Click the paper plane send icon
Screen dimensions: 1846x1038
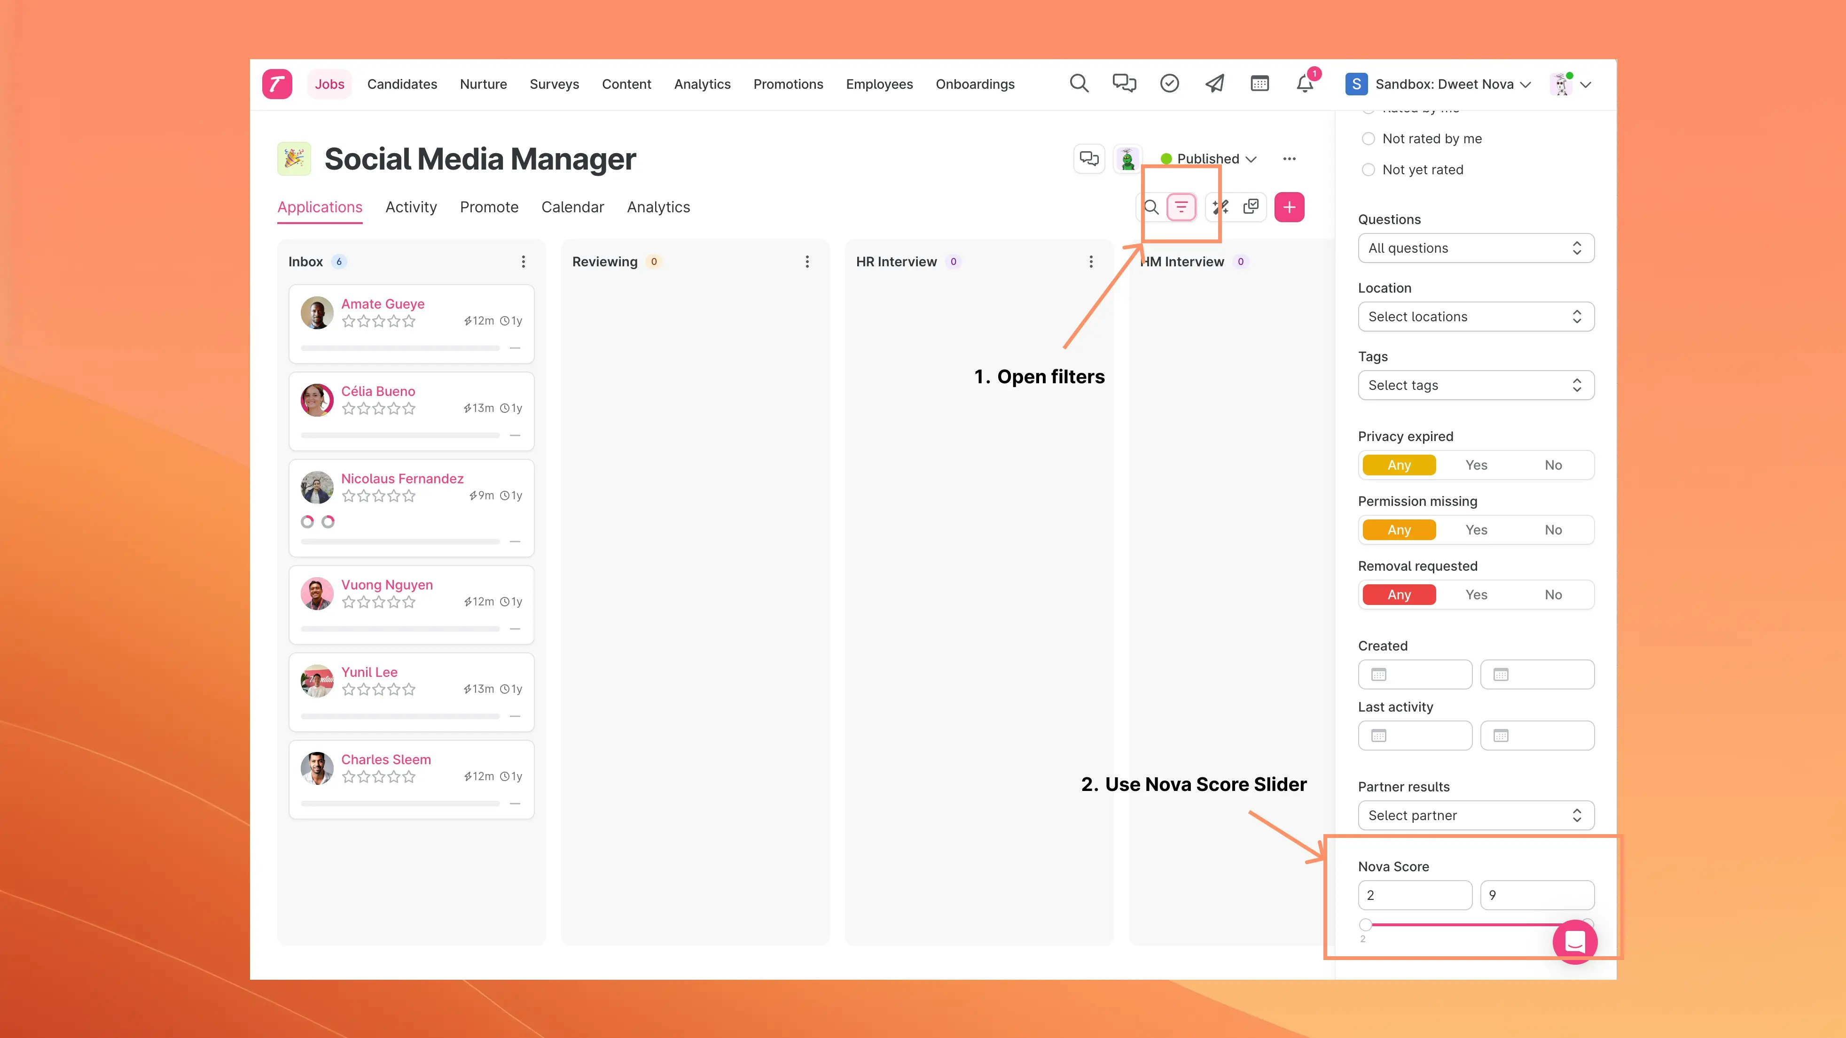click(1214, 84)
